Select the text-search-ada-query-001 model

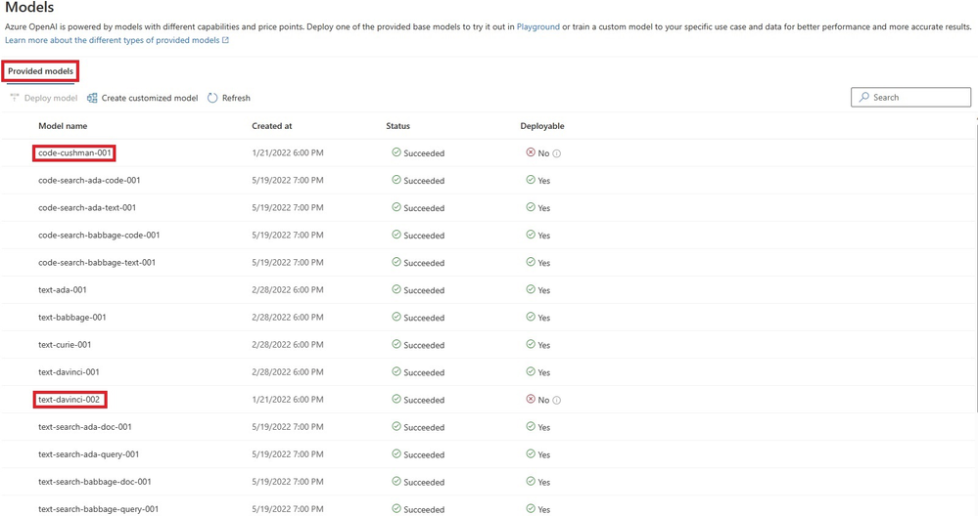click(x=88, y=453)
